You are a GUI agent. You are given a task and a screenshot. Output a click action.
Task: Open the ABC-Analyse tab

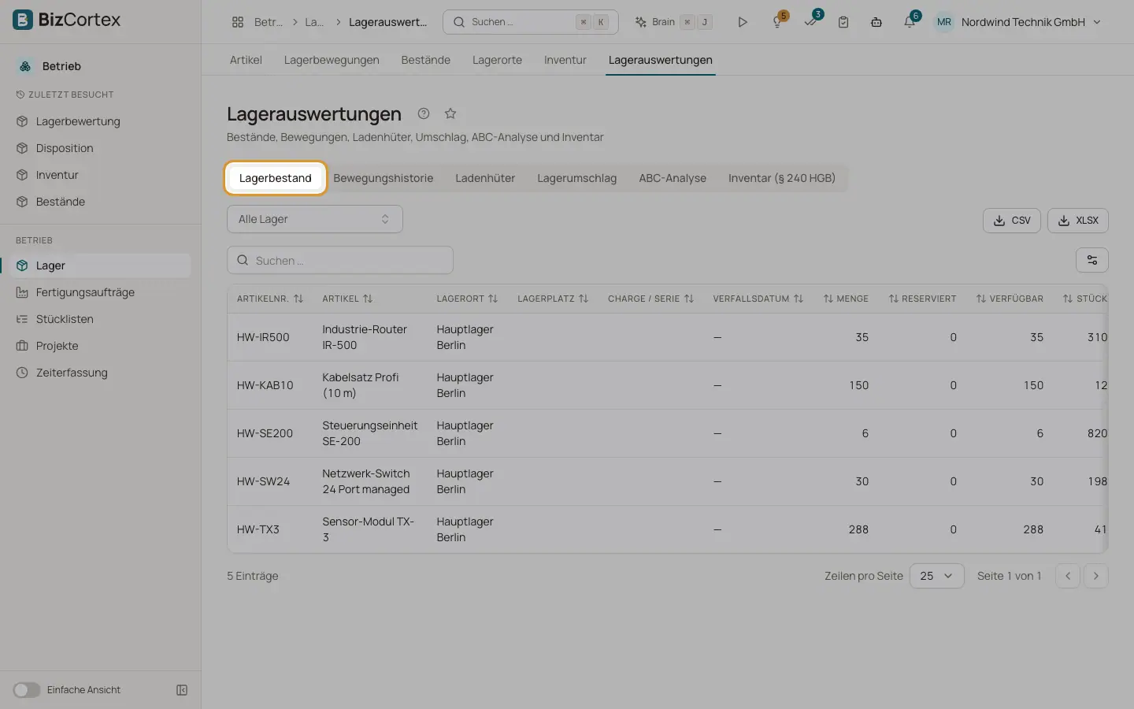pyautogui.click(x=673, y=178)
